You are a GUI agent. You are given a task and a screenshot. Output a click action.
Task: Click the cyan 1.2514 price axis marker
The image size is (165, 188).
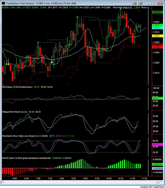coord(157,28)
